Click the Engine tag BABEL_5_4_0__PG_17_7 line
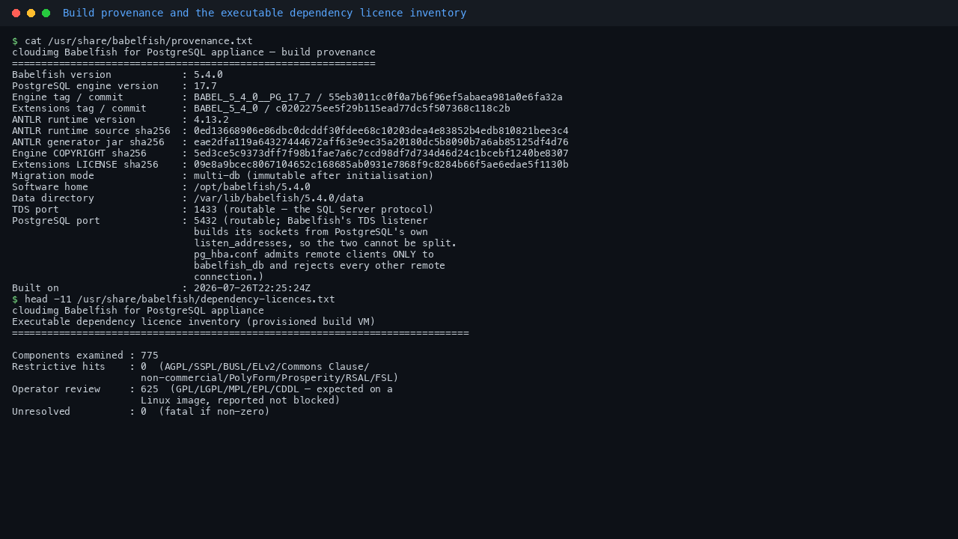Screen dimensions: 958x539 click(x=287, y=97)
